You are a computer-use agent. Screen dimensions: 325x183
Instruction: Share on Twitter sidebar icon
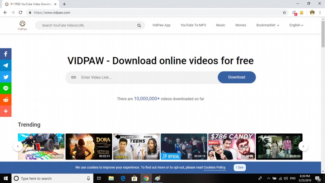6,77
